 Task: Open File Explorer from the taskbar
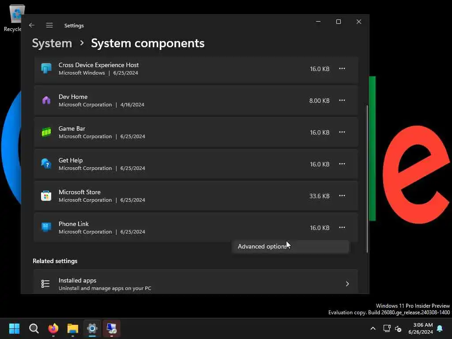(73, 328)
